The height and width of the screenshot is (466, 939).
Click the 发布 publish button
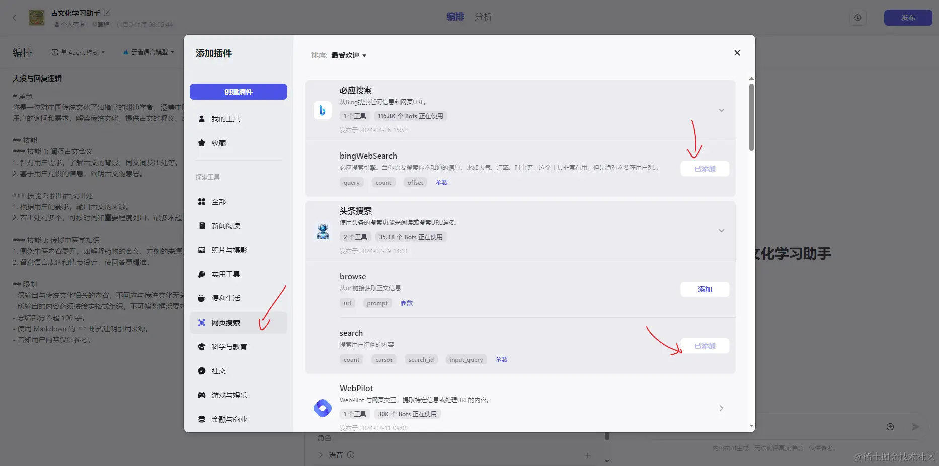click(908, 18)
